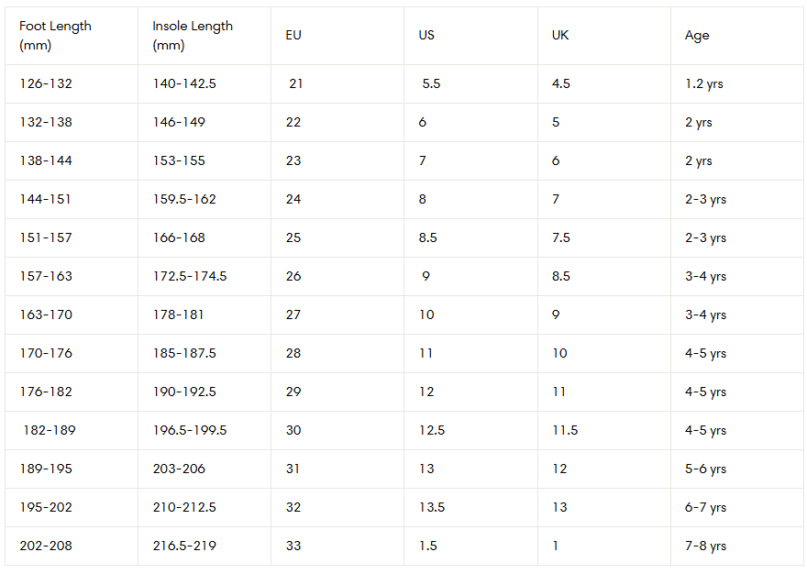
Task: Select the 7-8 yrs age cell
Action: click(705, 546)
